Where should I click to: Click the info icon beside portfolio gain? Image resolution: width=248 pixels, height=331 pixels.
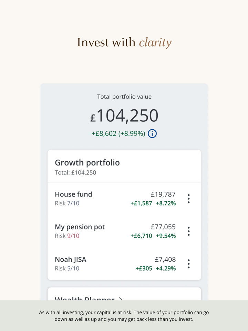point(152,133)
